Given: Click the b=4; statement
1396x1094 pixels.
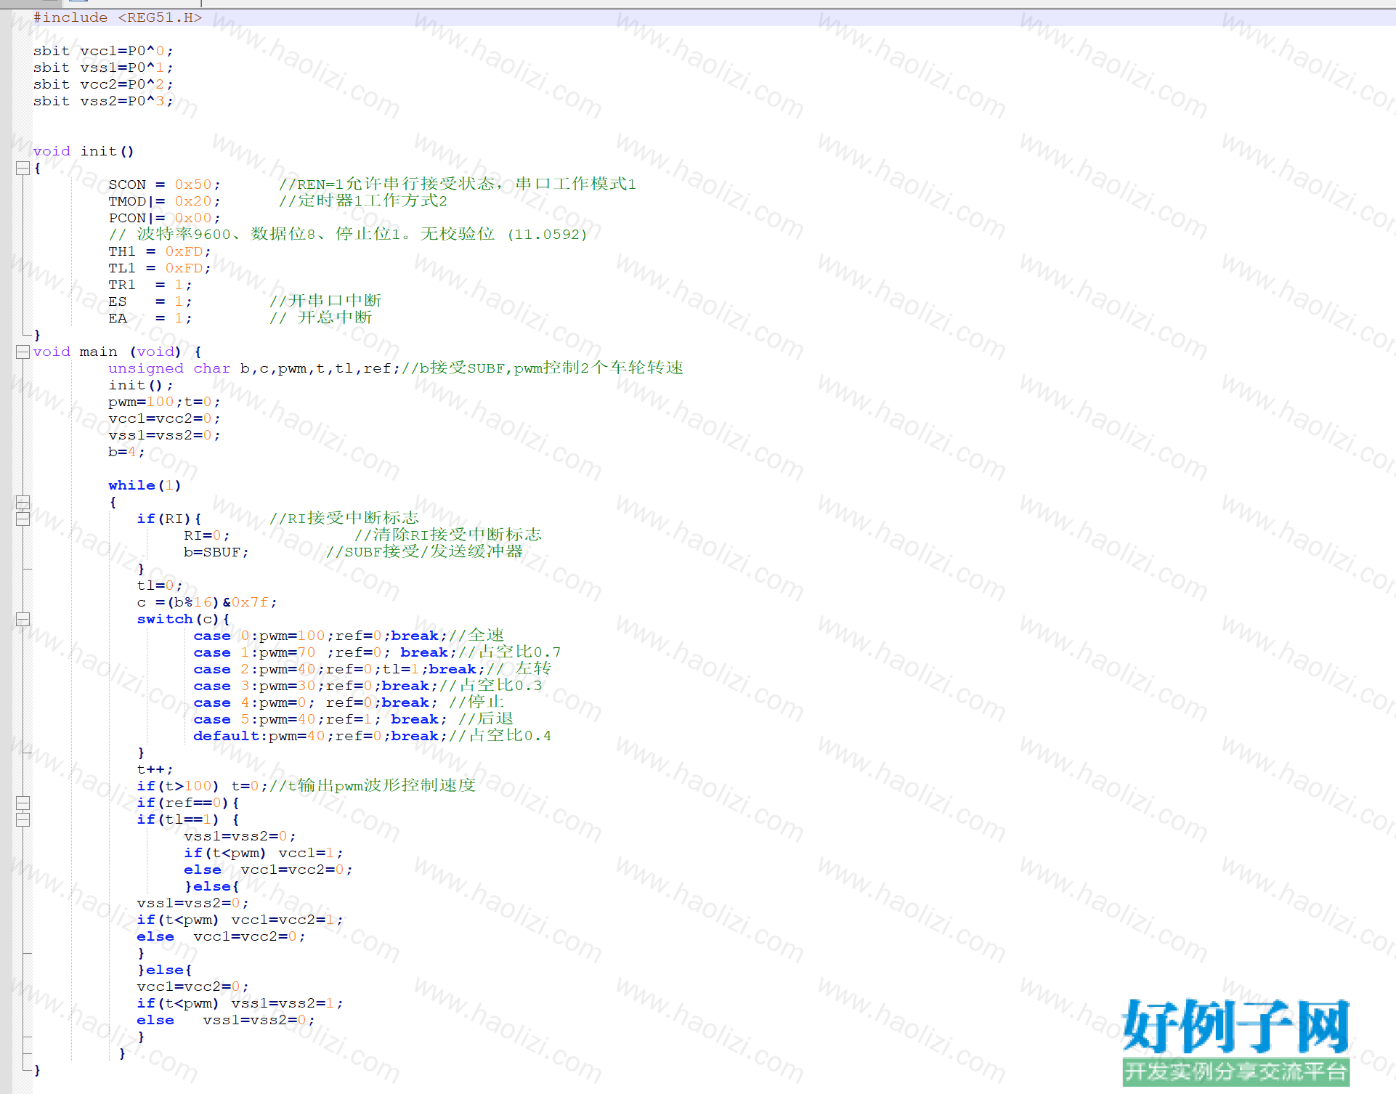Looking at the screenshot, I should [126, 452].
